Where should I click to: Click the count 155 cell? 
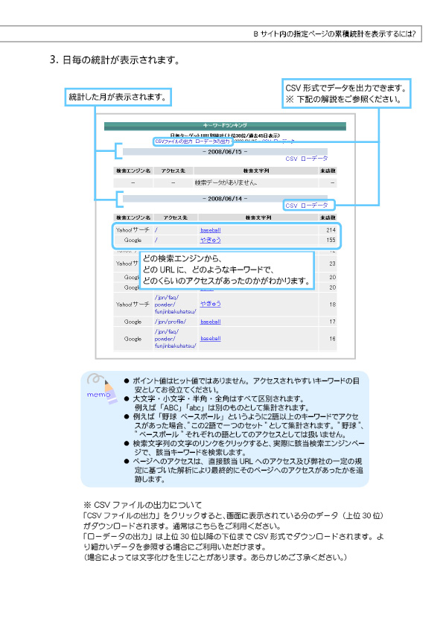coord(331,240)
